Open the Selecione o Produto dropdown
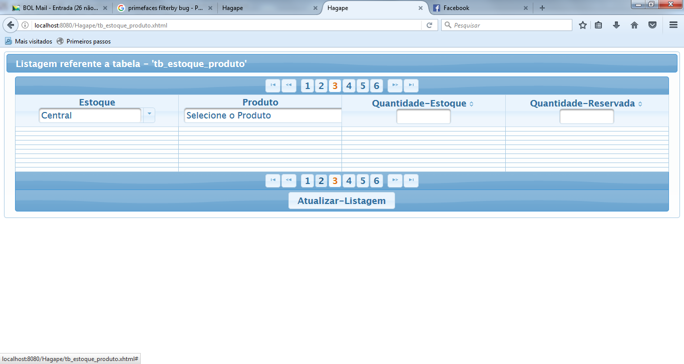The width and height of the screenshot is (684, 364). [263, 115]
